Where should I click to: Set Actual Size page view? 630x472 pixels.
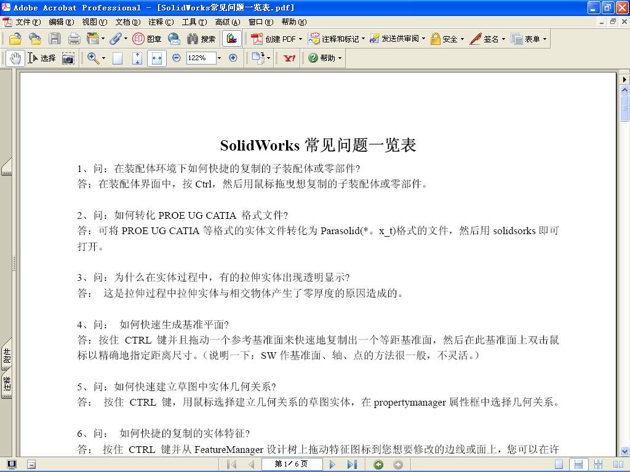pos(118,58)
